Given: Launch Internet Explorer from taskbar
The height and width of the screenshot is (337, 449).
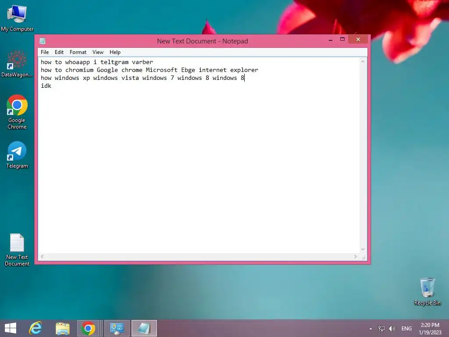Looking at the screenshot, I should (x=36, y=328).
